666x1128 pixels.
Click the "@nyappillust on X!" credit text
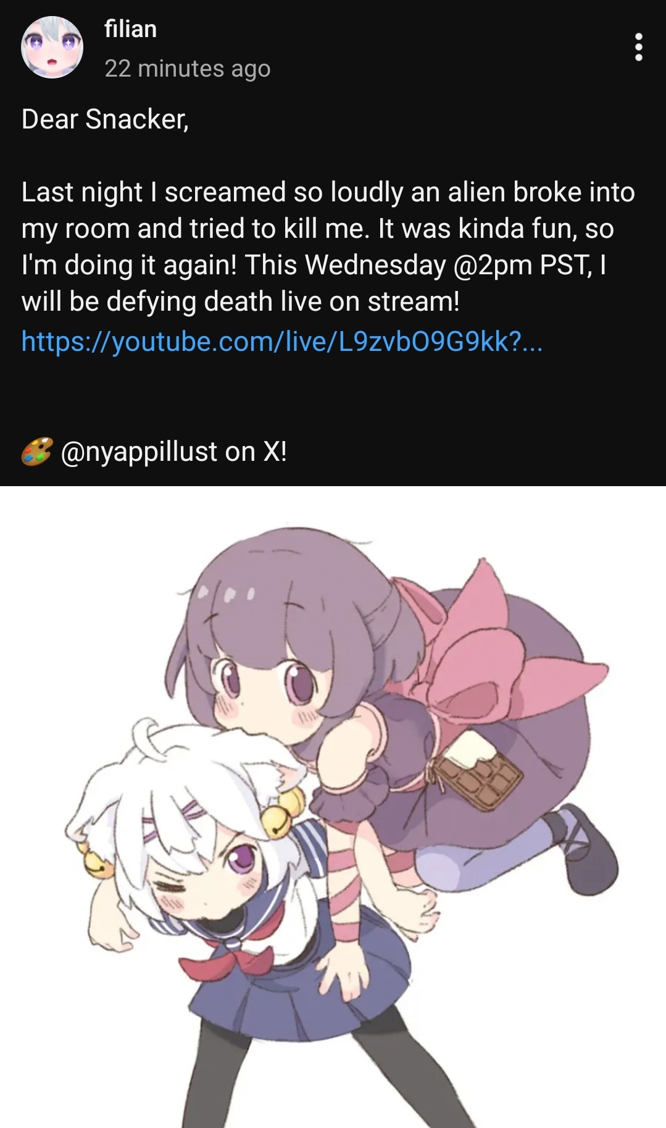click(173, 452)
